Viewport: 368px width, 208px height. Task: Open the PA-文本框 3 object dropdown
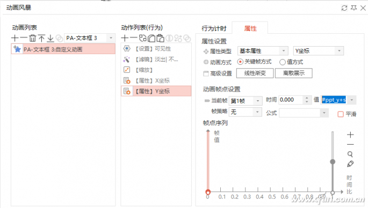click(x=111, y=38)
